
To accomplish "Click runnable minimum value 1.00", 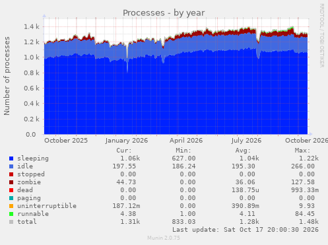I will [187, 214].
